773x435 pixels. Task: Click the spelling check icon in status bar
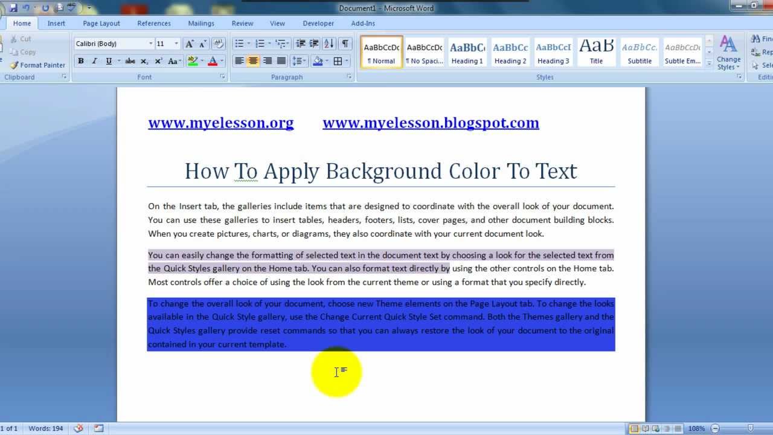[x=79, y=428]
